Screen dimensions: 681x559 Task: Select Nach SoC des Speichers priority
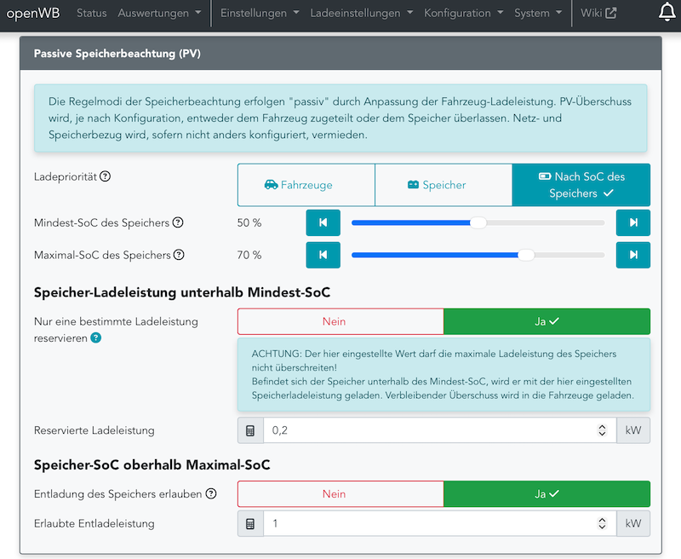581,185
